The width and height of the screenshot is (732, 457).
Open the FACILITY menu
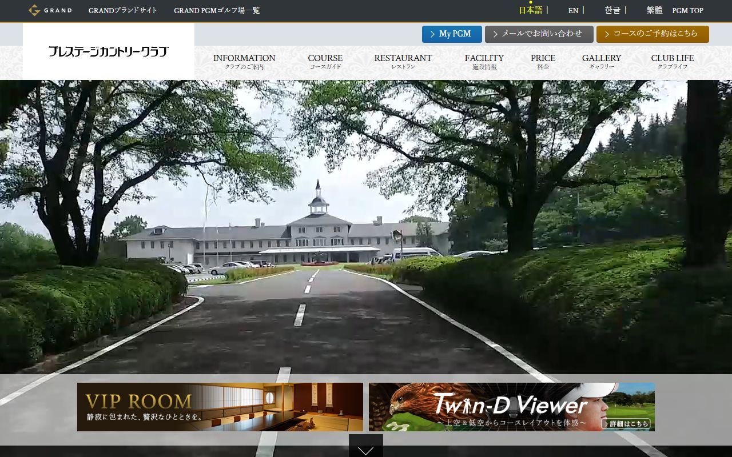click(484, 62)
